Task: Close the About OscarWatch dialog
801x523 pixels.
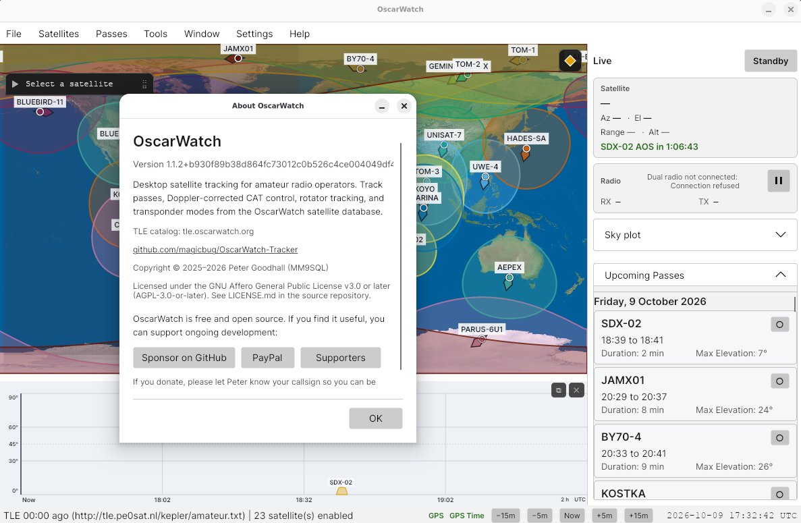Action: 404,106
